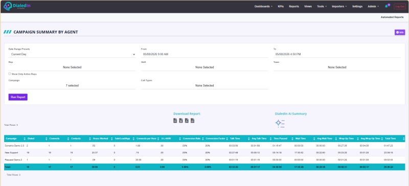This screenshot has width=409, height=186.
Task: Click the Log Out button
Action: pos(400,7)
